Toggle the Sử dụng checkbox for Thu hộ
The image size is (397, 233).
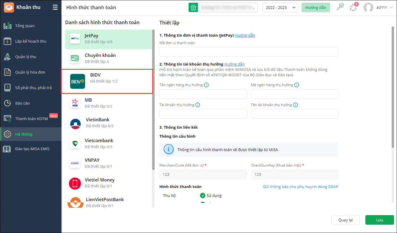click(x=203, y=195)
